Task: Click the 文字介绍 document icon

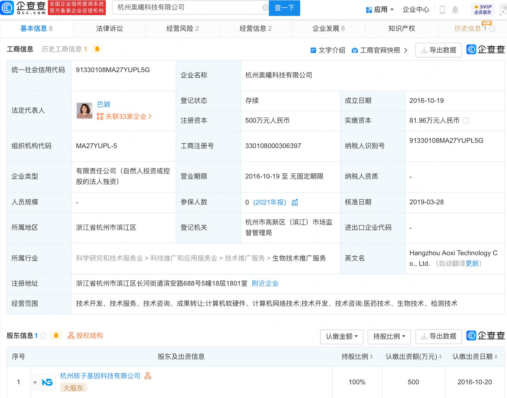Action: coord(313,50)
